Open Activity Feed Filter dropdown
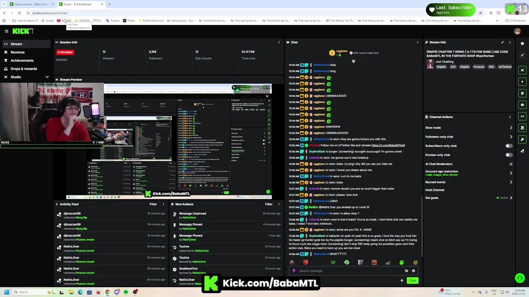The width and height of the screenshot is (529, 297). point(153,204)
